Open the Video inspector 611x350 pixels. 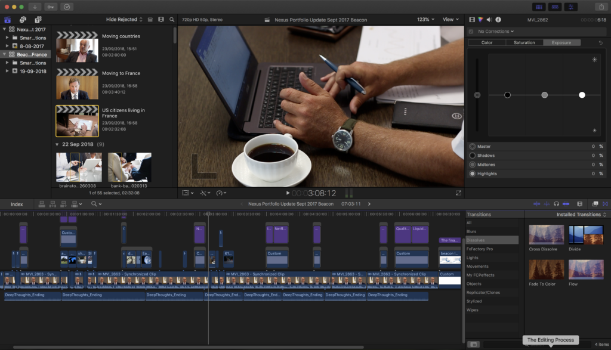(471, 20)
